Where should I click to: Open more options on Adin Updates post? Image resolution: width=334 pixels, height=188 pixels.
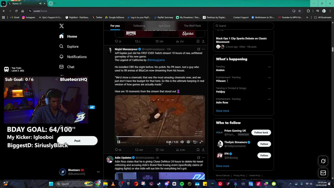pyautogui.click(x=203, y=158)
